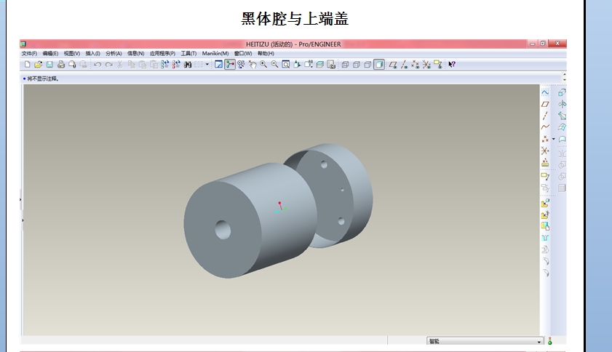
Task: Toggle datum axes display
Action: coord(405,65)
